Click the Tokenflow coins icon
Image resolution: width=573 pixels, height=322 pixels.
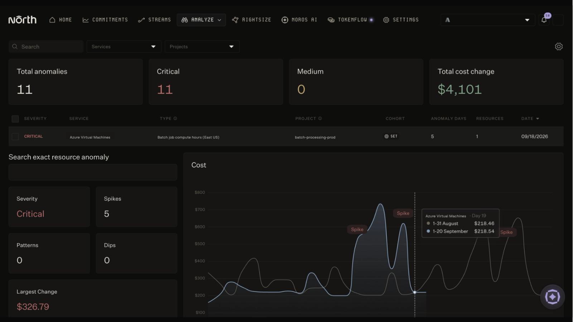pyautogui.click(x=331, y=20)
